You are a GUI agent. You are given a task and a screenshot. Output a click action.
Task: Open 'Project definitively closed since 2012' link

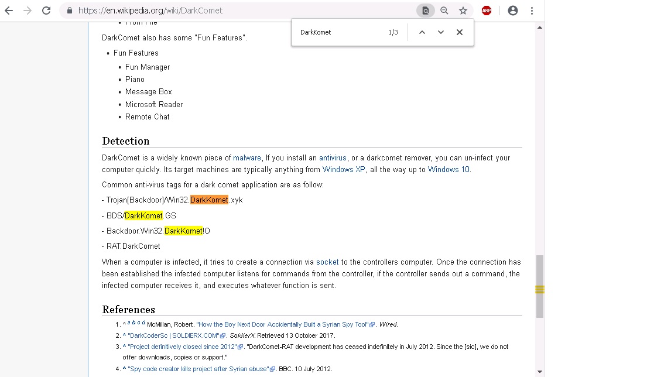[182, 347]
